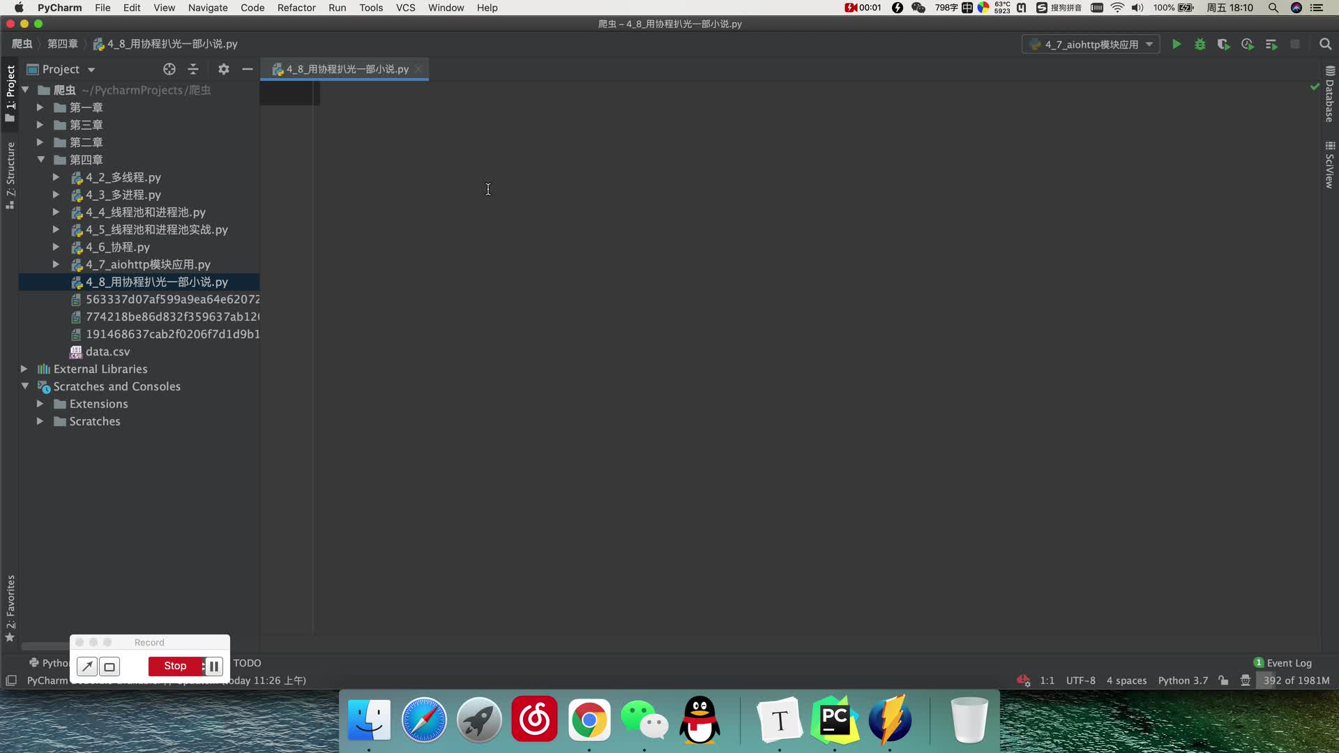
Task: Open the TODO tool window
Action: coord(248,663)
